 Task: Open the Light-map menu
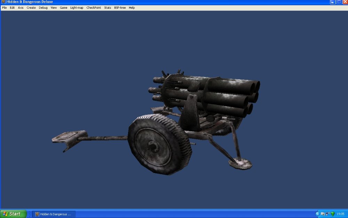click(x=77, y=8)
